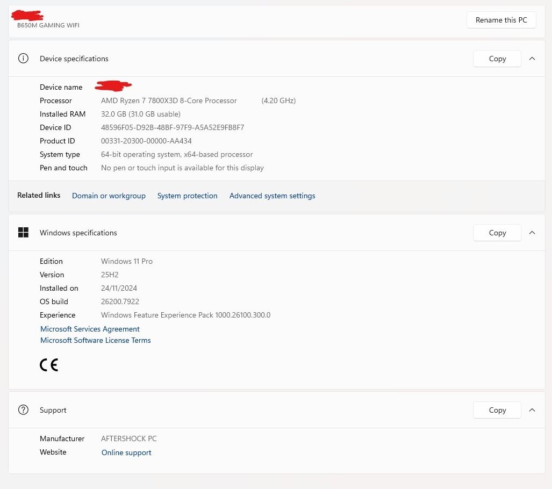This screenshot has width=552, height=489.
Task: Click the Rename this PC button
Action: click(501, 20)
